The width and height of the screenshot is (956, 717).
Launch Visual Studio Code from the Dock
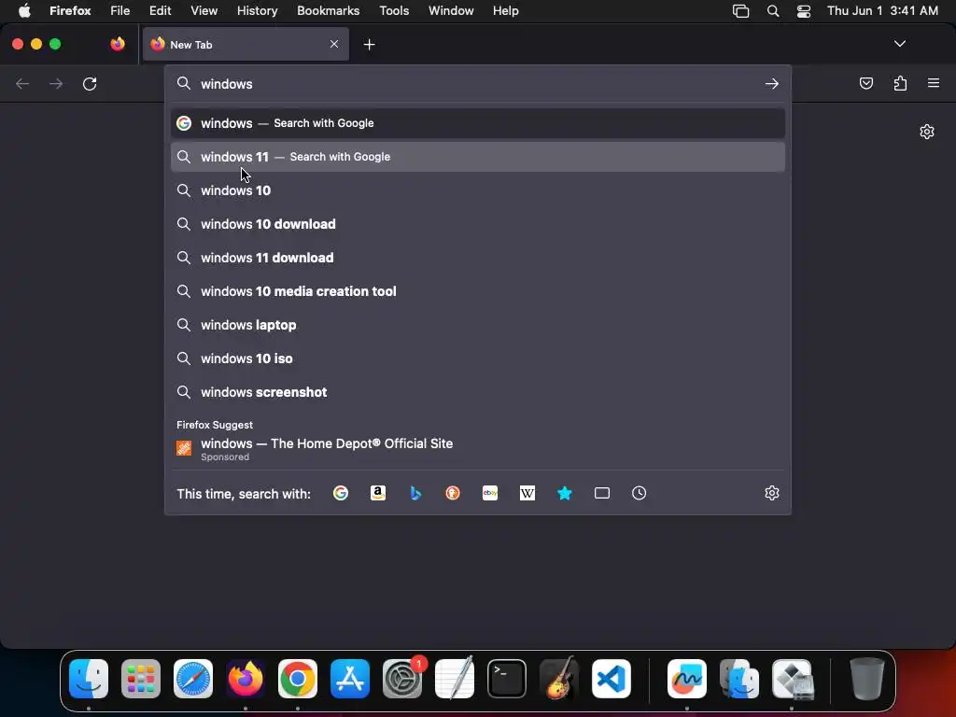611,679
